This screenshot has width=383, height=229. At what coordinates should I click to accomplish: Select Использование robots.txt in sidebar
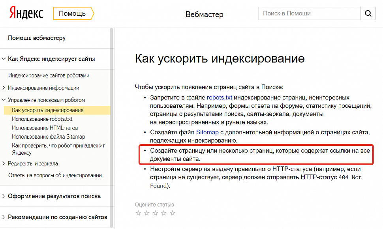(42, 119)
